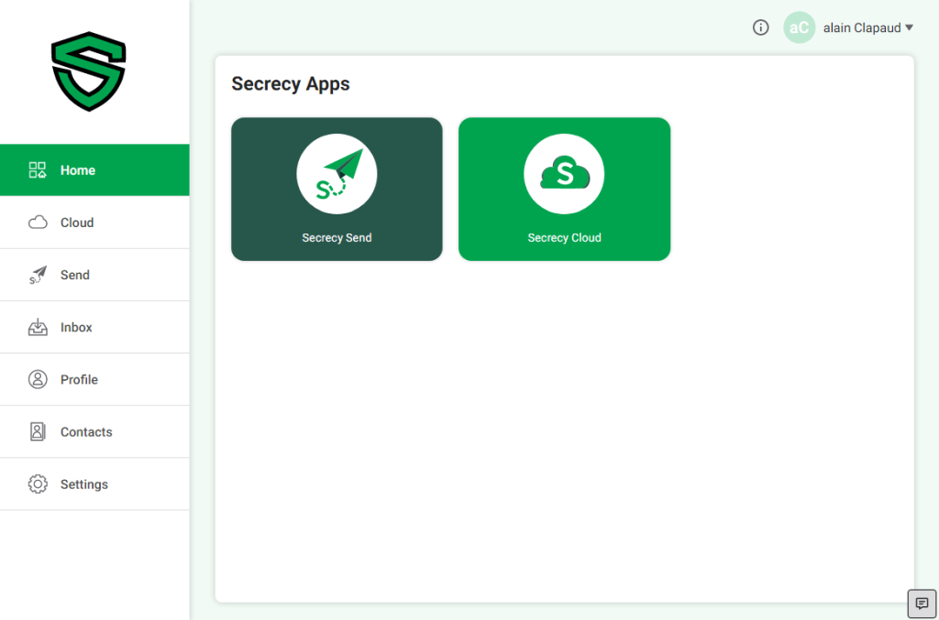
Task: Click the Settings gear icon
Action: click(38, 484)
